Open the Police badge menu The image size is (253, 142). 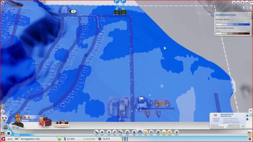click(151, 132)
